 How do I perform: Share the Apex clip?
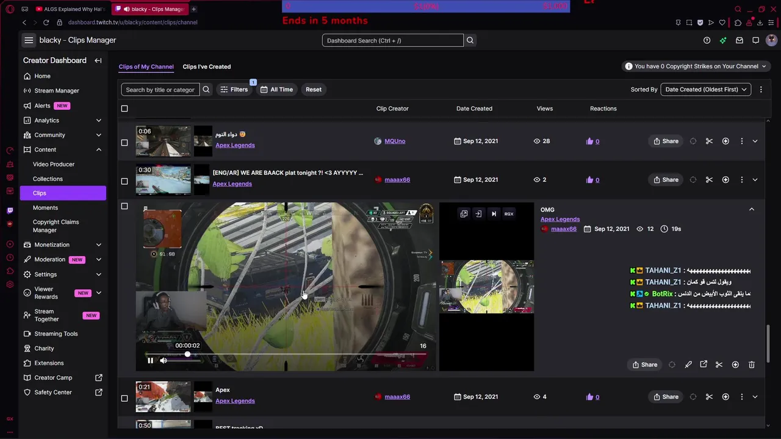[x=666, y=397]
